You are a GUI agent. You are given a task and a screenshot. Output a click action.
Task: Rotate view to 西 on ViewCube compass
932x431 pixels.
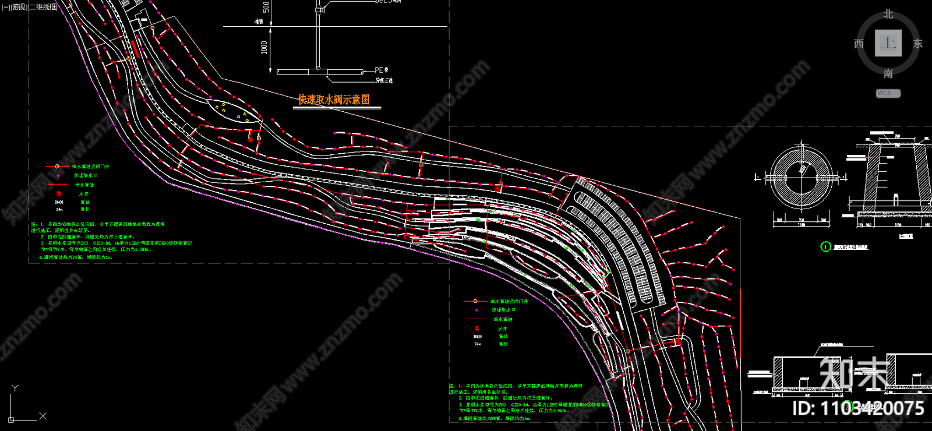click(859, 44)
